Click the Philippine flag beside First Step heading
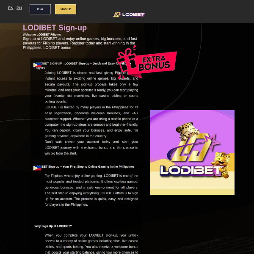The height and width of the screenshot is (254, 254). [x=37, y=168]
